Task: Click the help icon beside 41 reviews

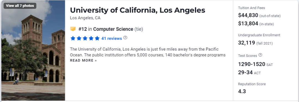Action: (125, 38)
